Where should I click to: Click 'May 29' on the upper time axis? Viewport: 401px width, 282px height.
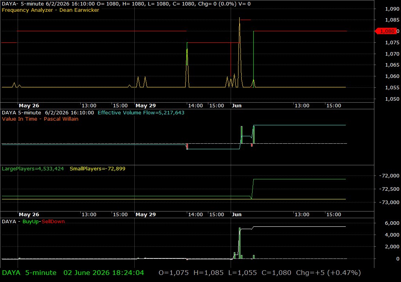tap(146, 106)
